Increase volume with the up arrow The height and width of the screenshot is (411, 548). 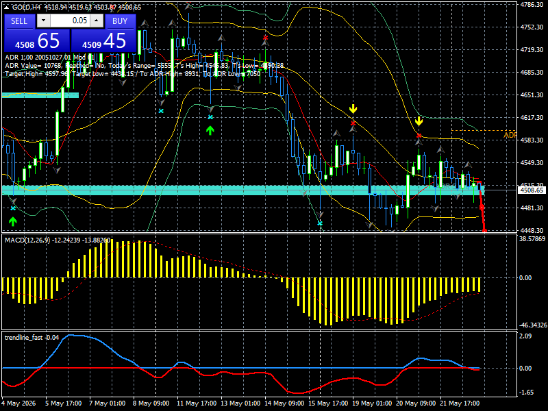97,21
